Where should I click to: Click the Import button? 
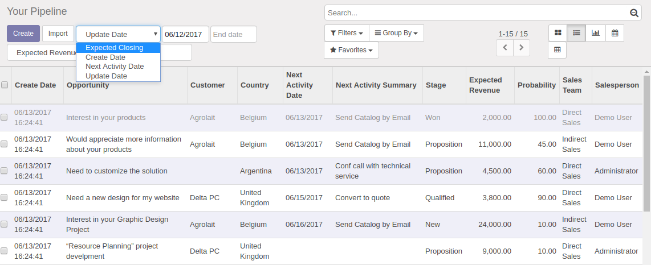tap(58, 34)
